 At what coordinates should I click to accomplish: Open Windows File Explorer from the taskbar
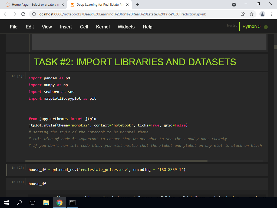point(46,202)
